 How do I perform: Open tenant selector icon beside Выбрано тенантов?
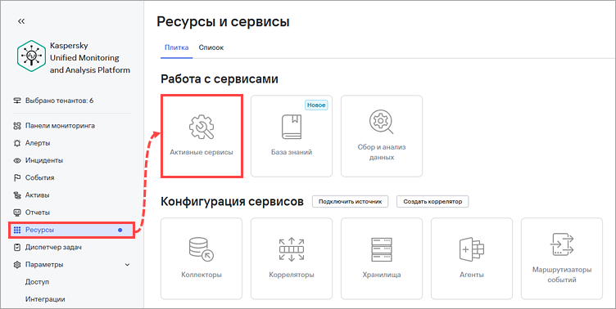17,101
